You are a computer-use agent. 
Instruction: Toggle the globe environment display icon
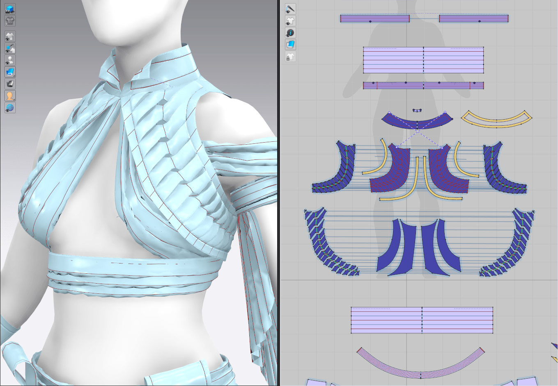pos(10,108)
